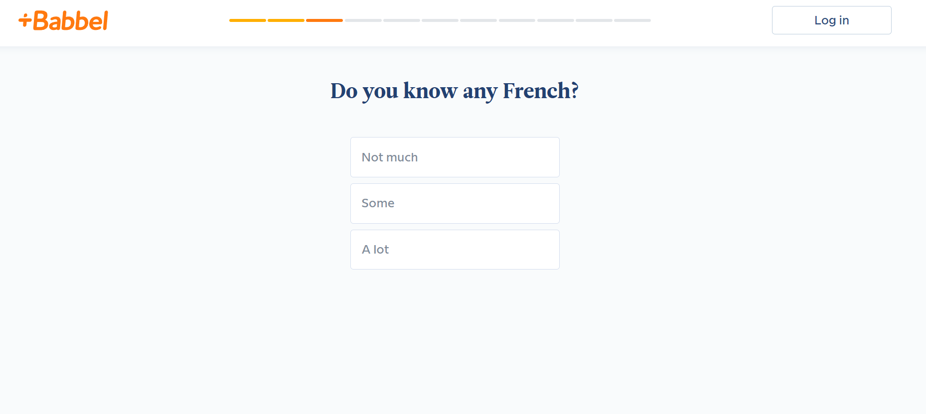926x414 pixels.
Task: Open the Log in page
Action: point(831,20)
